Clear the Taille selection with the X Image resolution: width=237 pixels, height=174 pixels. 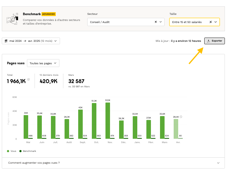[211, 22]
